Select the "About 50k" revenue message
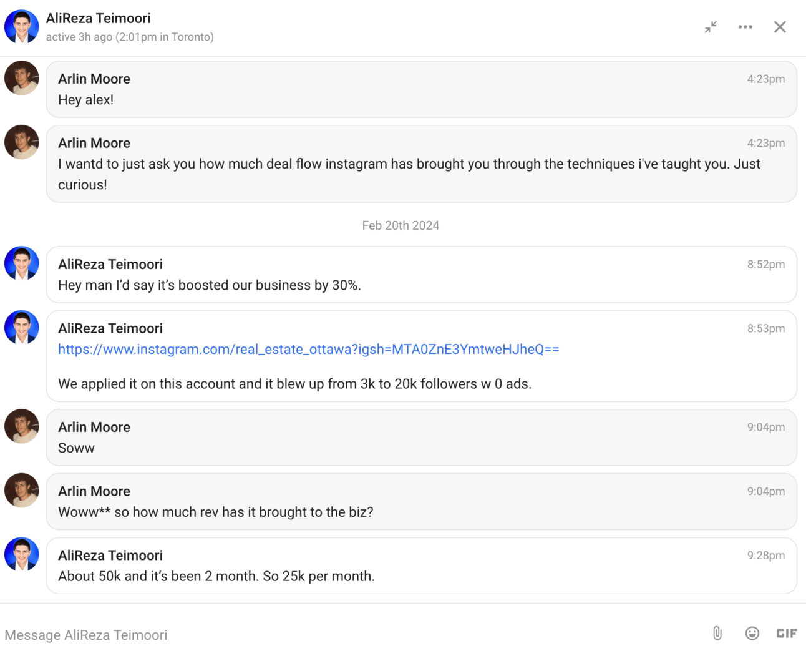This screenshot has height=661, width=806. coord(216,577)
